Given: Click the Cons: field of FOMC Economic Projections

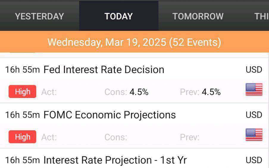Looking at the screenshot, I should 116,137.
